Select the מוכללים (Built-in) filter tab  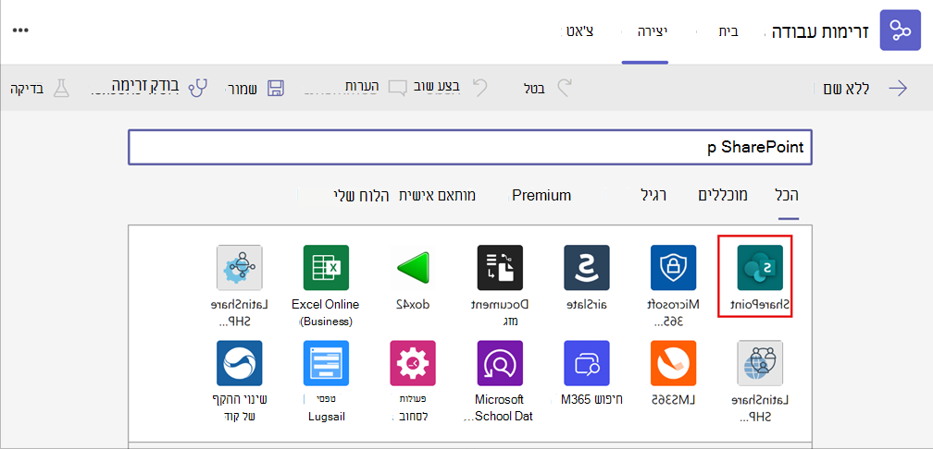[x=722, y=196]
